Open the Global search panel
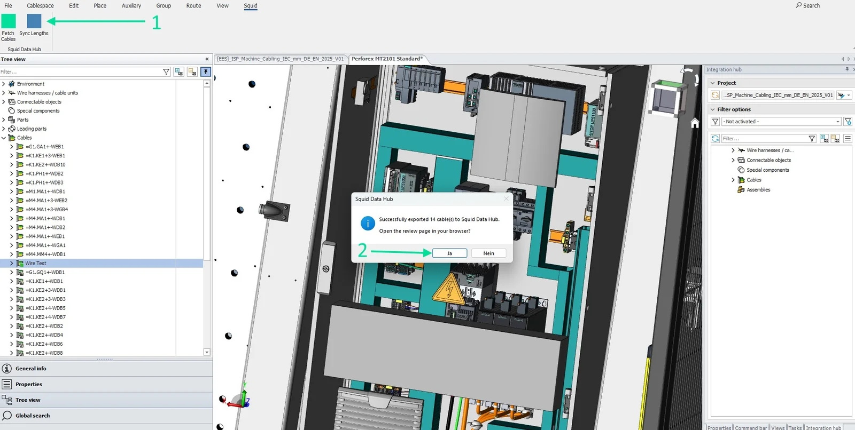Image resolution: width=855 pixels, height=430 pixels. [x=106, y=416]
